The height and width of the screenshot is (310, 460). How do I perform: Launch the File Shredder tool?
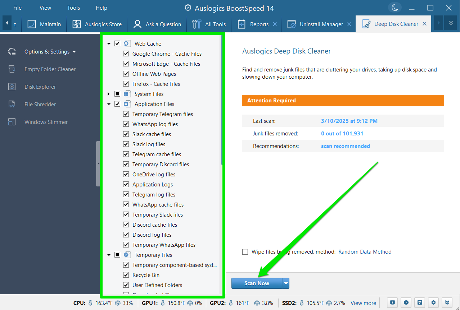click(x=40, y=105)
